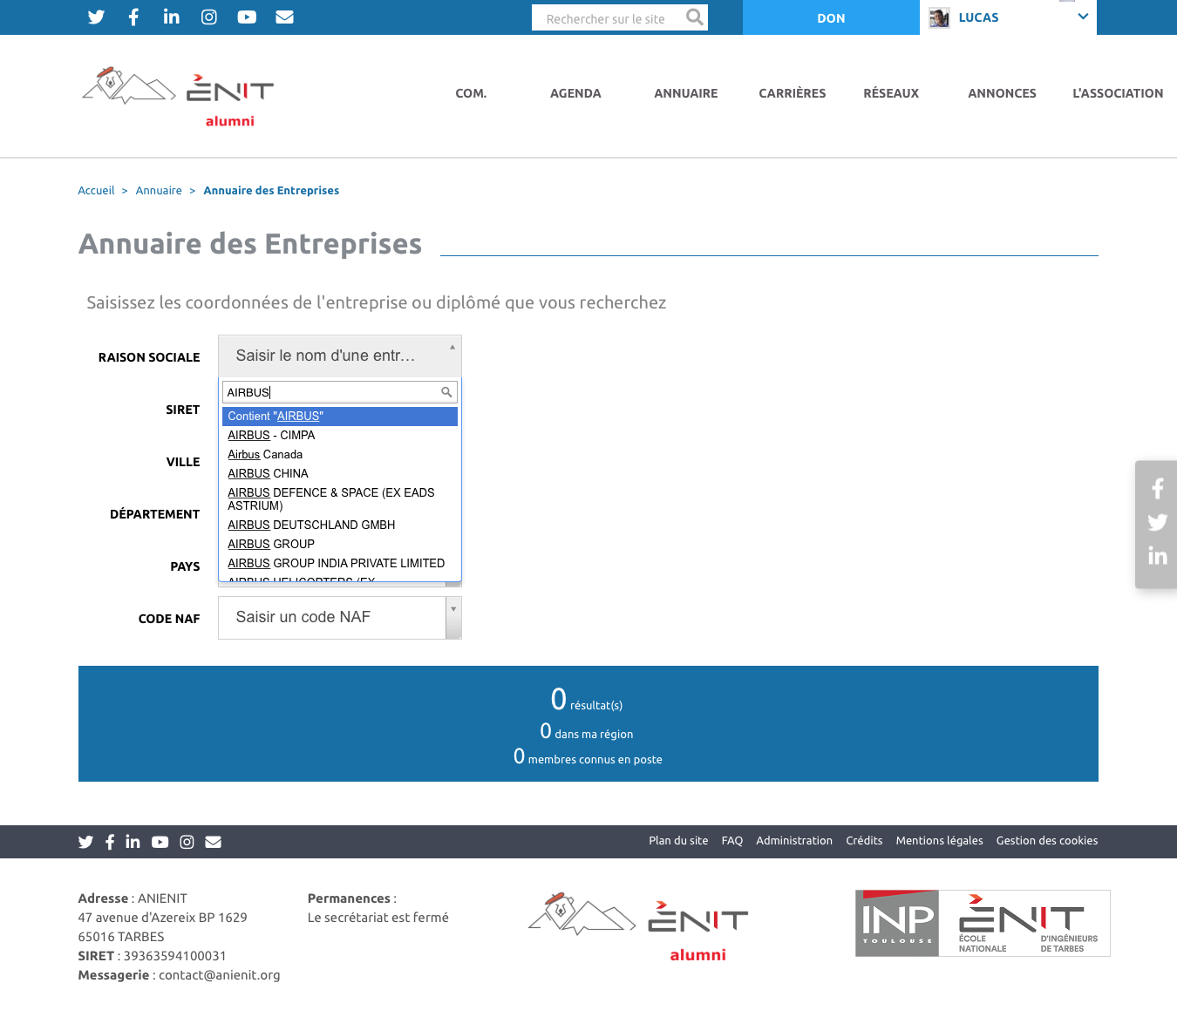Click SIRET number 39363594100031
This screenshot has width=1177, height=1010.
174,956
